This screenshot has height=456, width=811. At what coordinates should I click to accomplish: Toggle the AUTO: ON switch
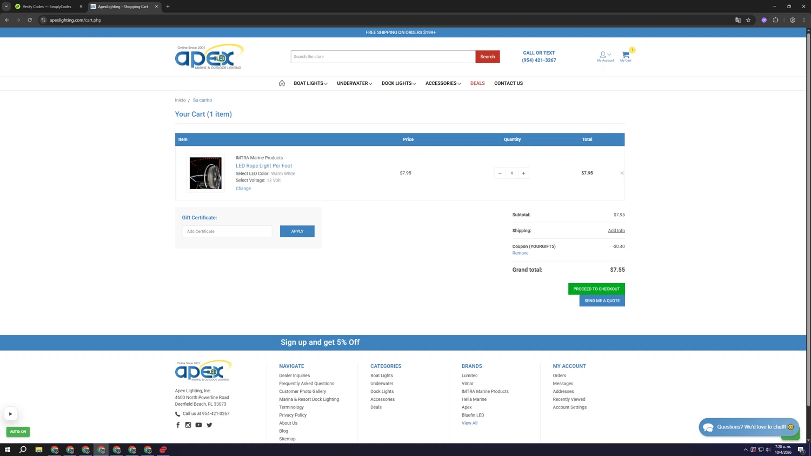click(18, 432)
